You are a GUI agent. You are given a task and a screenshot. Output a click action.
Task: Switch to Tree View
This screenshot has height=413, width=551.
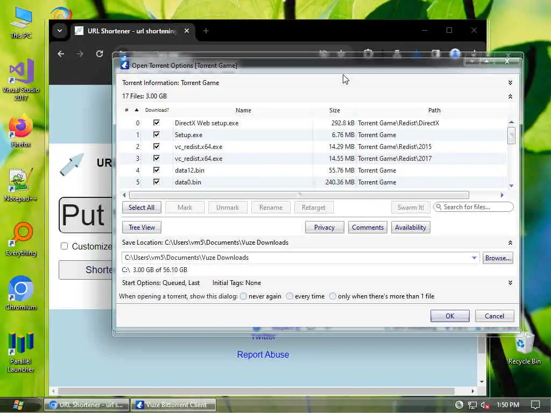(142, 227)
